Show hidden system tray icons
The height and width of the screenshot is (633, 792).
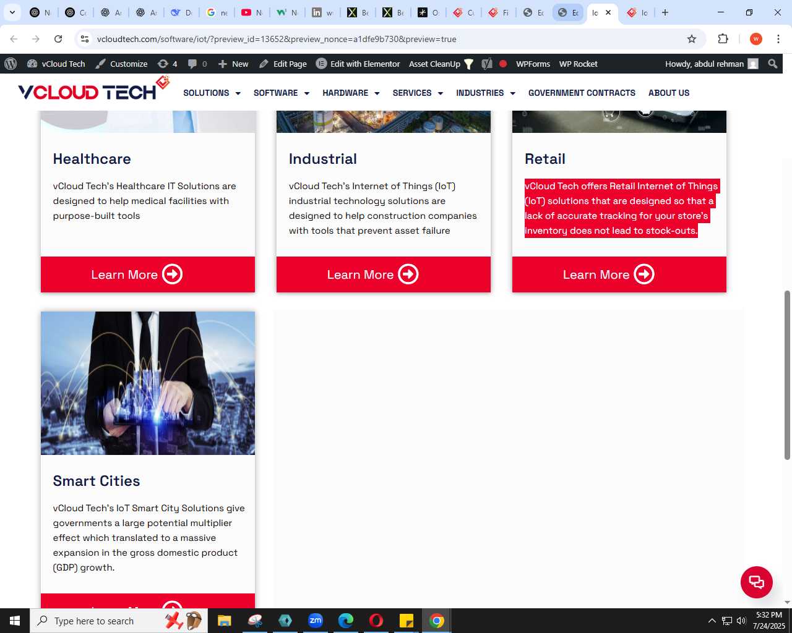(712, 621)
